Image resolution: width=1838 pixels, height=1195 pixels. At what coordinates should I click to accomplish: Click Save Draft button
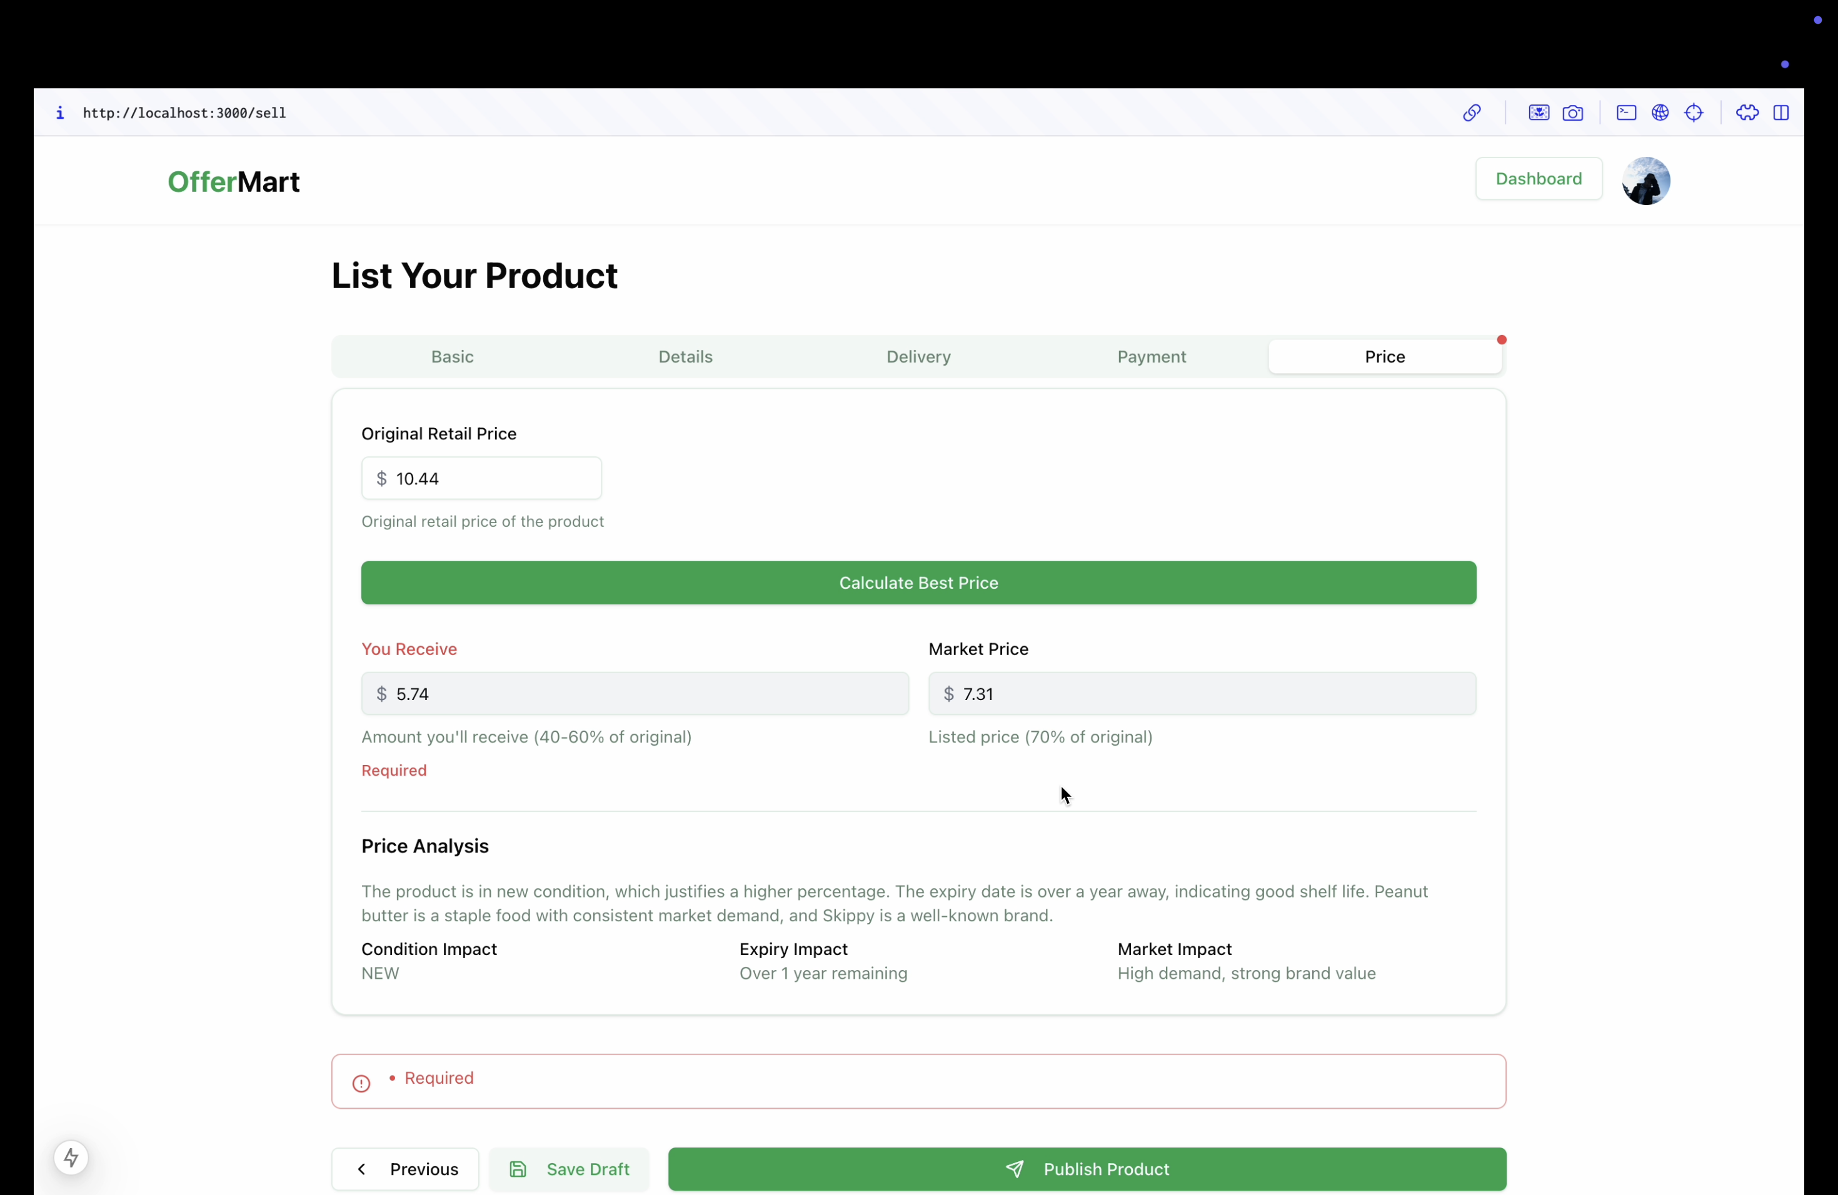click(569, 1169)
